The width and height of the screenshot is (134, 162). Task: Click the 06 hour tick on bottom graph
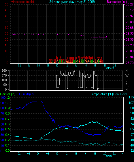(38, 154)
